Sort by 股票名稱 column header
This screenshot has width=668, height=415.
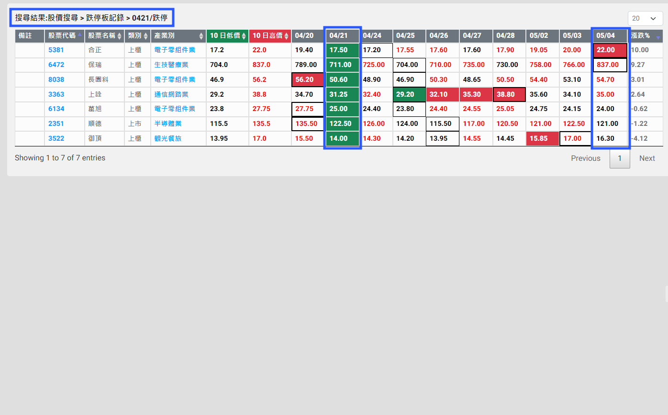[104, 36]
